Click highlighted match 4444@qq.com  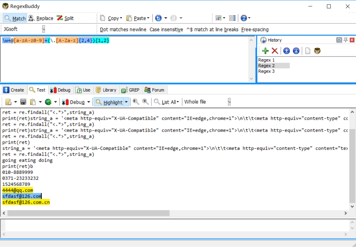click(x=18, y=190)
